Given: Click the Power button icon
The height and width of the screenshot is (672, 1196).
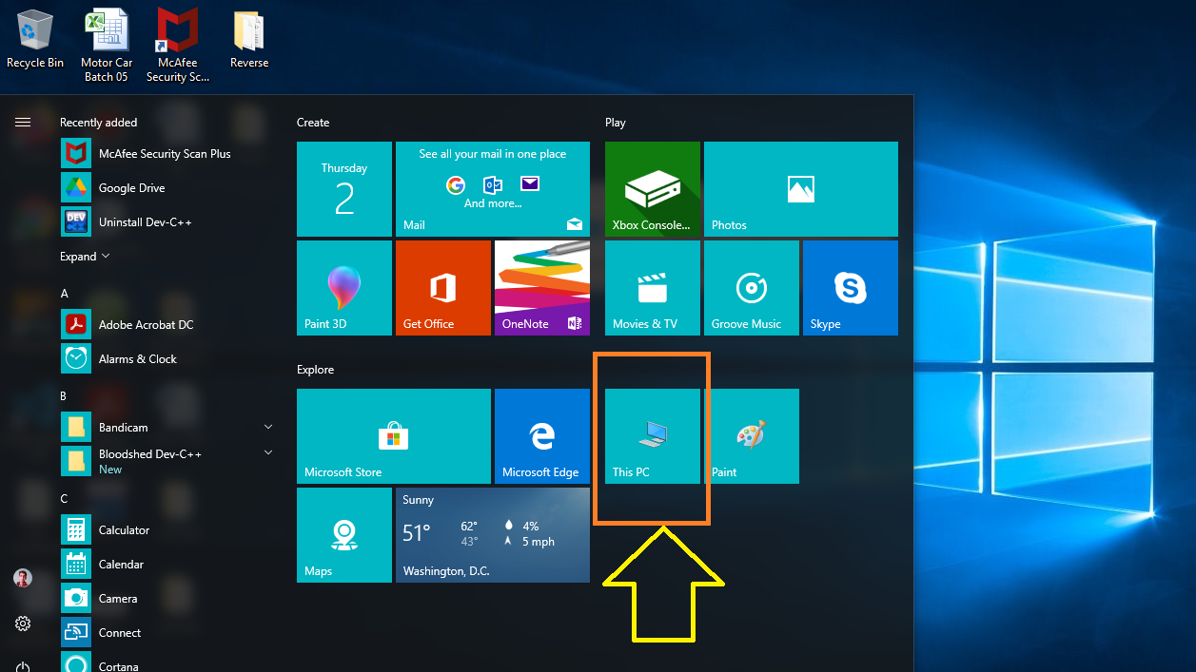Looking at the screenshot, I should click(x=23, y=666).
